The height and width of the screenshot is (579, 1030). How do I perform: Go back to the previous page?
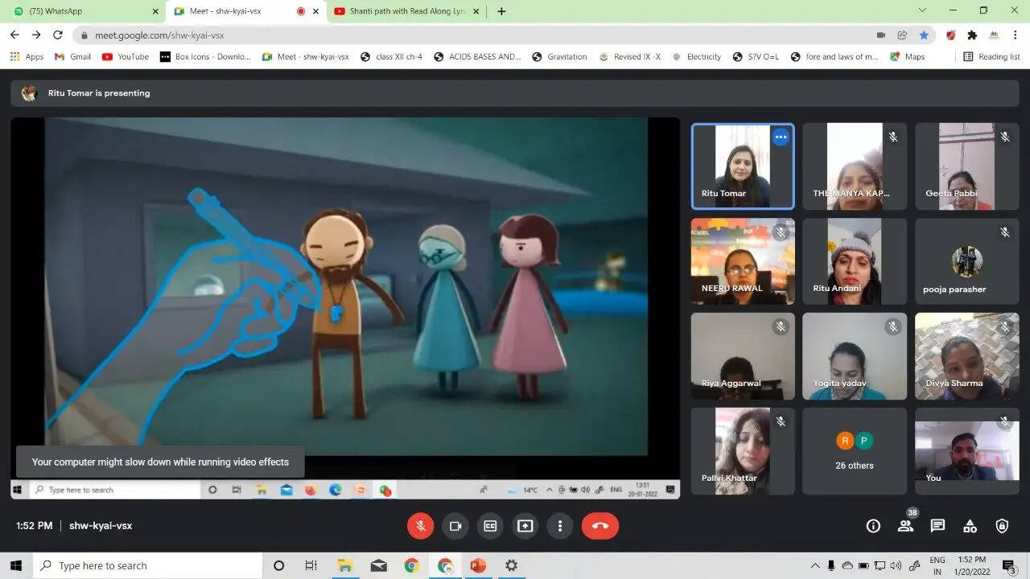pyautogui.click(x=14, y=35)
